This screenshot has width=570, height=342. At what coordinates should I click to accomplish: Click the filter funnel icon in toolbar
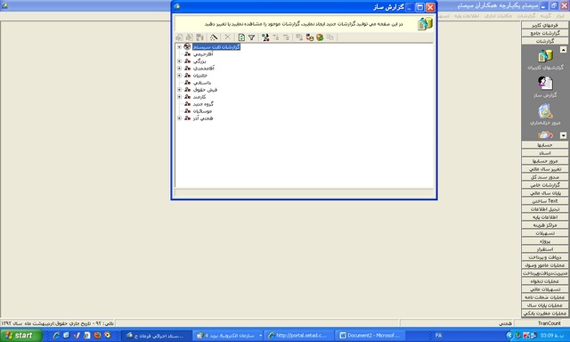[251, 37]
